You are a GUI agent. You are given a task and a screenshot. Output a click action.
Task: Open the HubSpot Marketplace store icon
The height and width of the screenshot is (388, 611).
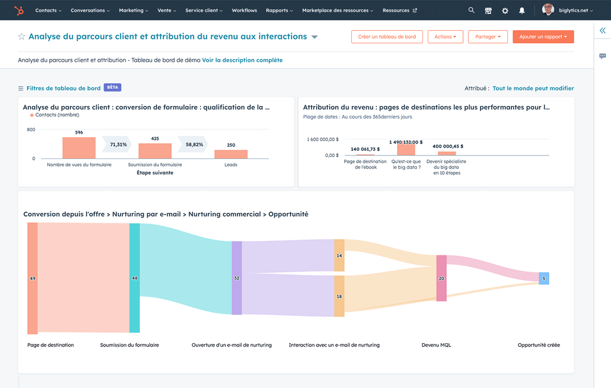coord(488,10)
